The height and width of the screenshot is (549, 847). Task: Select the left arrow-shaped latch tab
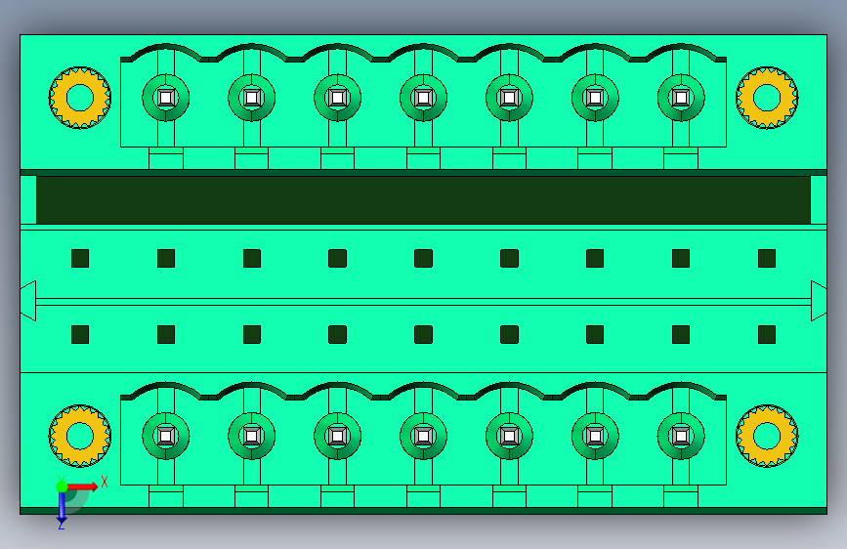click(28, 301)
